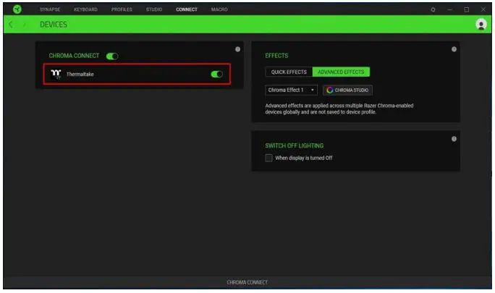
Task: Minimize the Synapse window
Action: [450, 10]
